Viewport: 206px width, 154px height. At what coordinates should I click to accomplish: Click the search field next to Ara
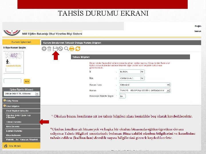coord(13,81)
